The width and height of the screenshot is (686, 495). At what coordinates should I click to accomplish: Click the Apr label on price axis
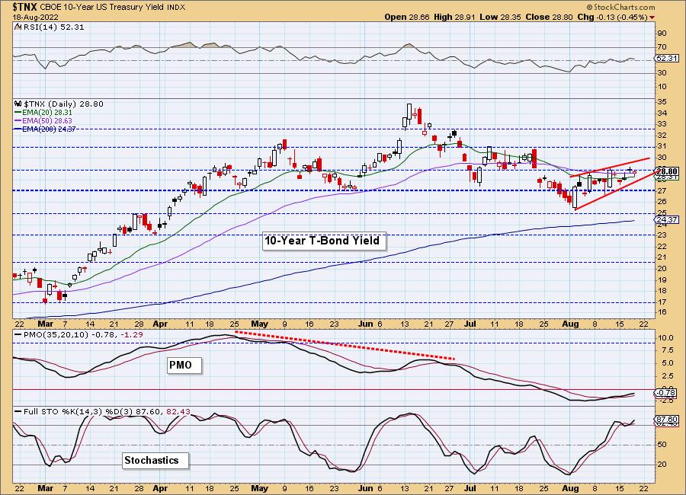pyautogui.click(x=161, y=324)
